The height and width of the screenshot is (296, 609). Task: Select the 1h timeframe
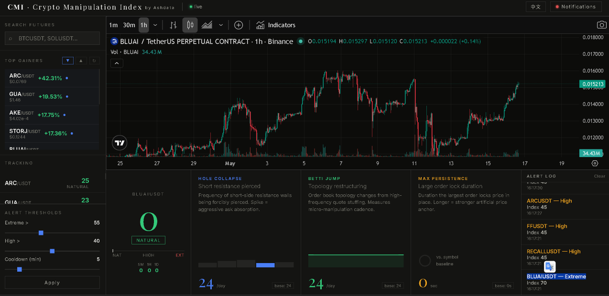(x=144, y=25)
